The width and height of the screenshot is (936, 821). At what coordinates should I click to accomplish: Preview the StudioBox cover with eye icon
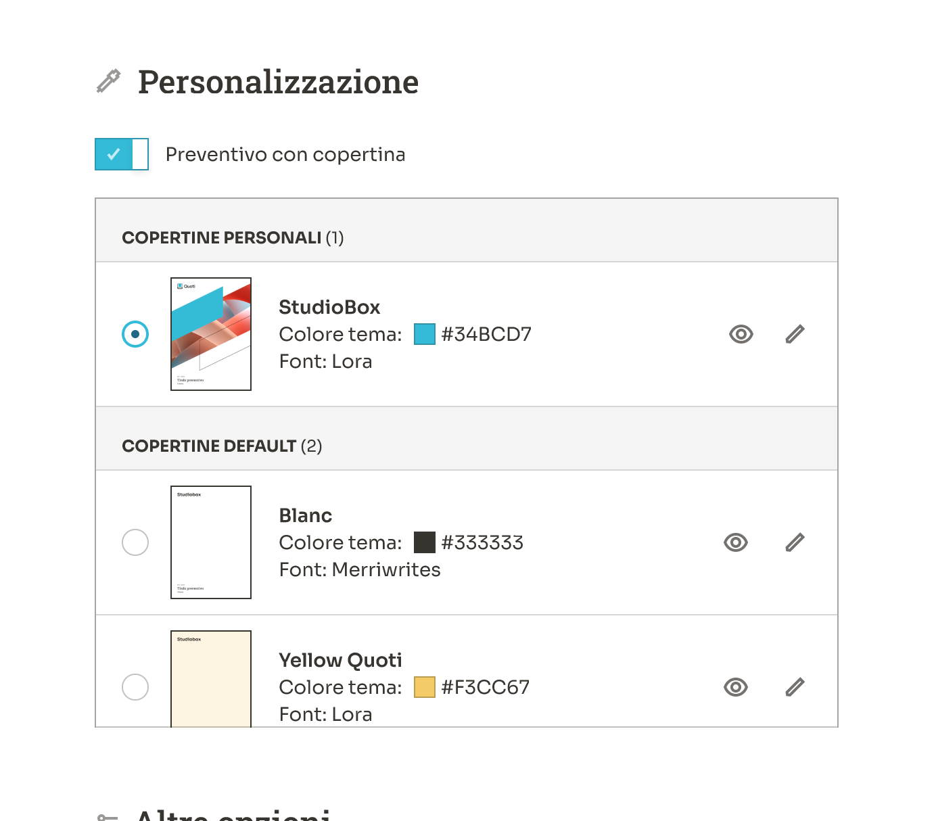tap(741, 334)
